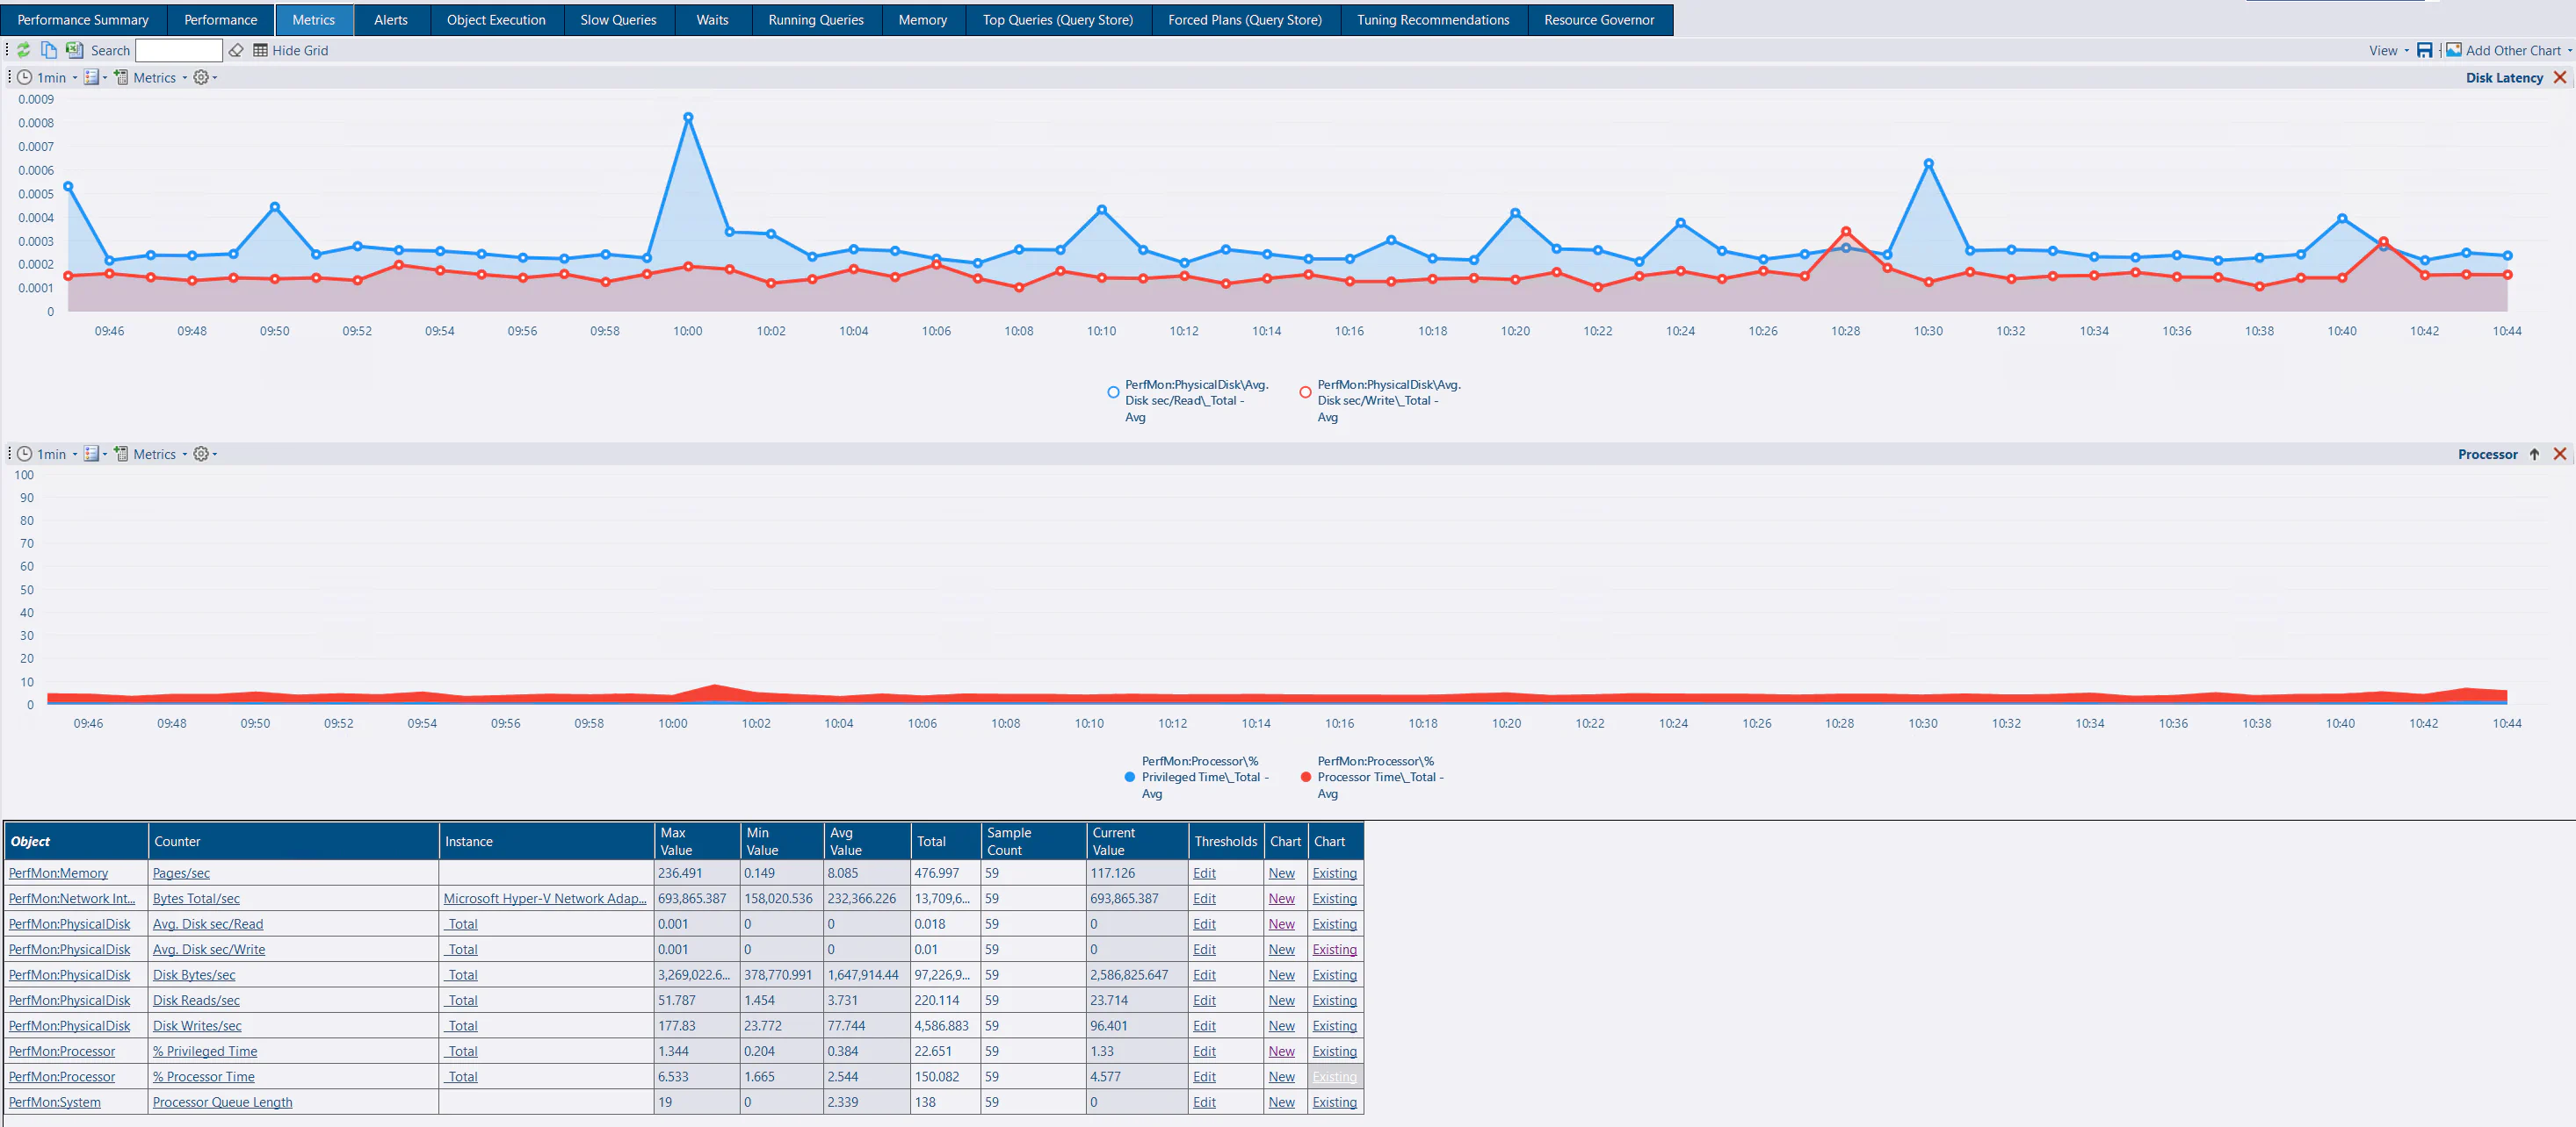This screenshot has height=1127, width=2576.
Task: Click the 10:30 read latency spike point
Action: (x=1928, y=163)
